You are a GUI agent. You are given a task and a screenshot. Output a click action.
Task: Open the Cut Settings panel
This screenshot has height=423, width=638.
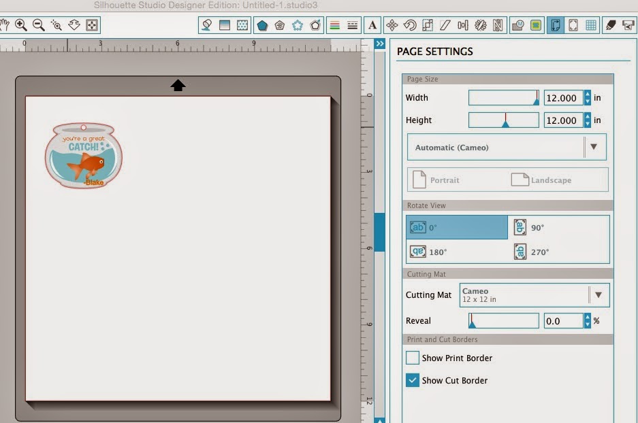[629, 25]
